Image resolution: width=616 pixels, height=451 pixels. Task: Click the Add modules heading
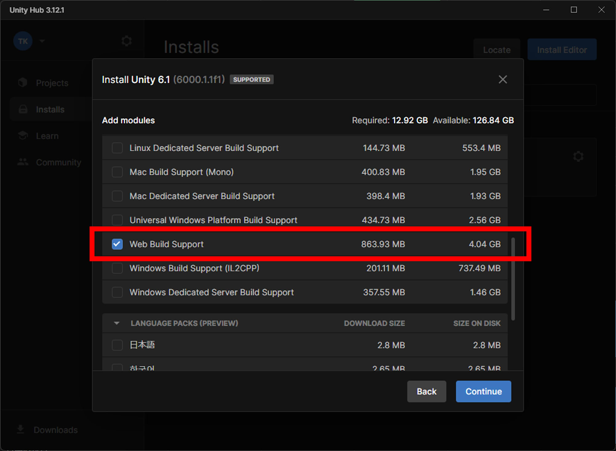[x=128, y=120]
